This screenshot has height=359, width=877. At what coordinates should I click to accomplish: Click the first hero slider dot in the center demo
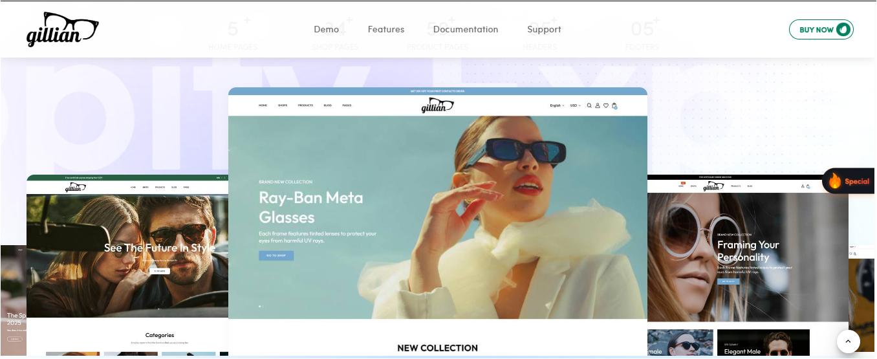[259, 306]
